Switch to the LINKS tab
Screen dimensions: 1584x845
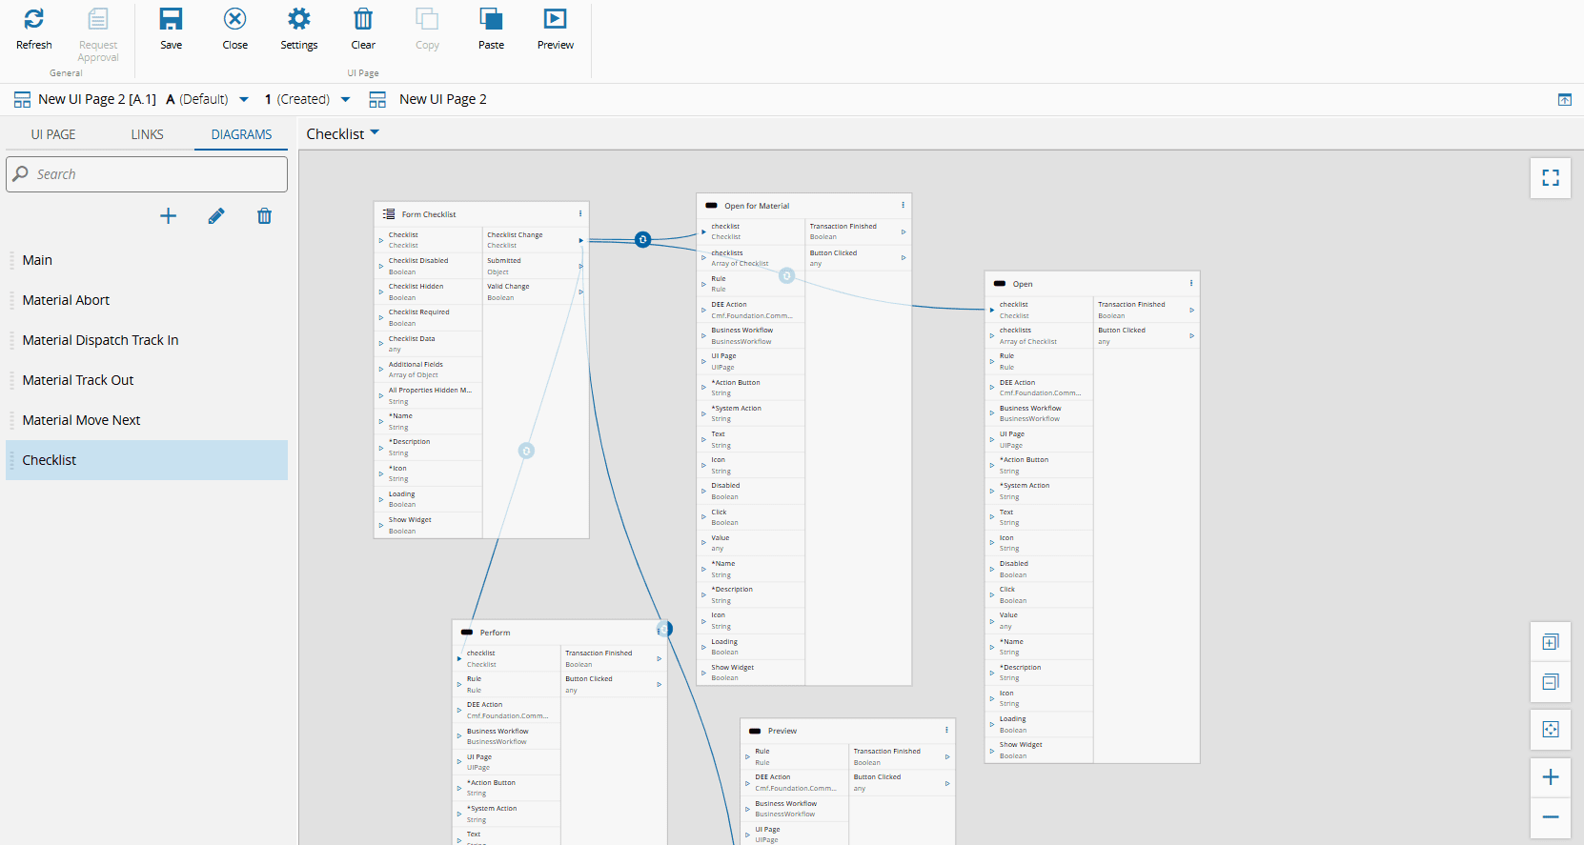coord(147,134)
